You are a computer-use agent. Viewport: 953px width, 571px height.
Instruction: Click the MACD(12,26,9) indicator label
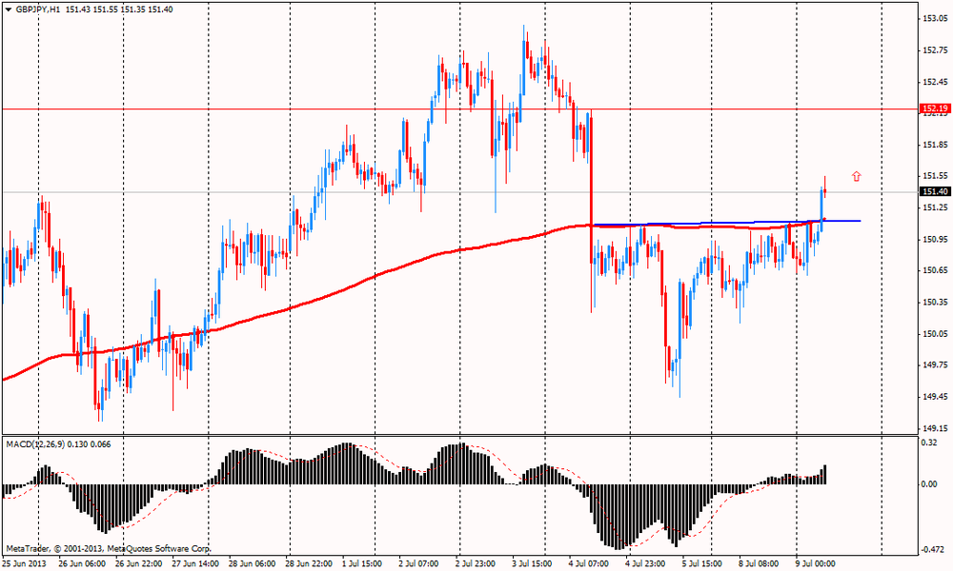(x=35, y=444)
